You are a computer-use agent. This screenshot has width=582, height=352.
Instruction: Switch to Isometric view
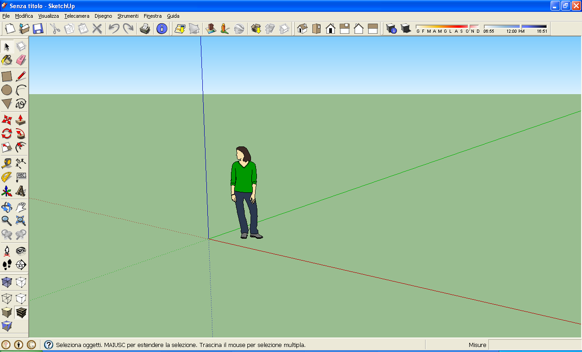pos(302,29)
